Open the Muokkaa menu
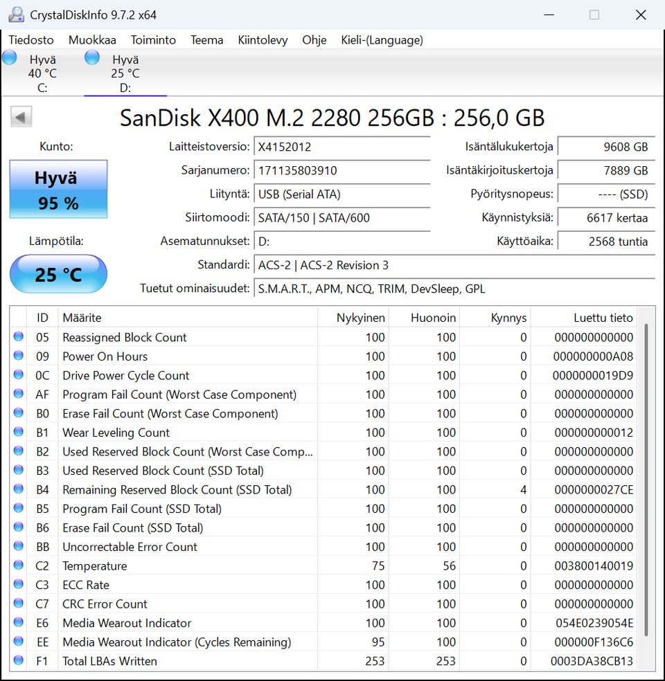665x681 pixels. click(92, 40)
